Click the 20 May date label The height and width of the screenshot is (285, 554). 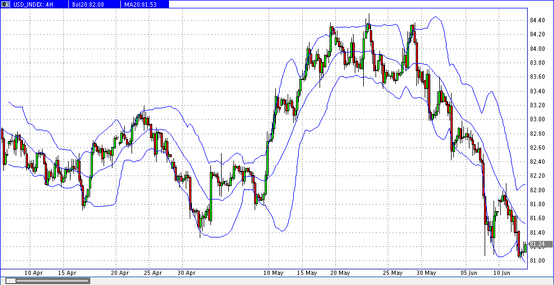[x=341, y=273]
